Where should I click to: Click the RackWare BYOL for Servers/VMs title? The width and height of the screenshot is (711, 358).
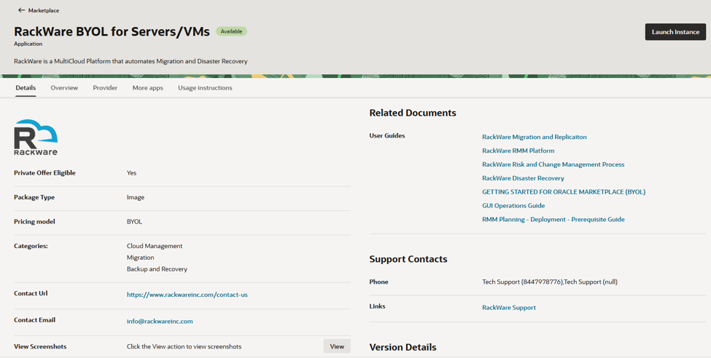[112, 31]
